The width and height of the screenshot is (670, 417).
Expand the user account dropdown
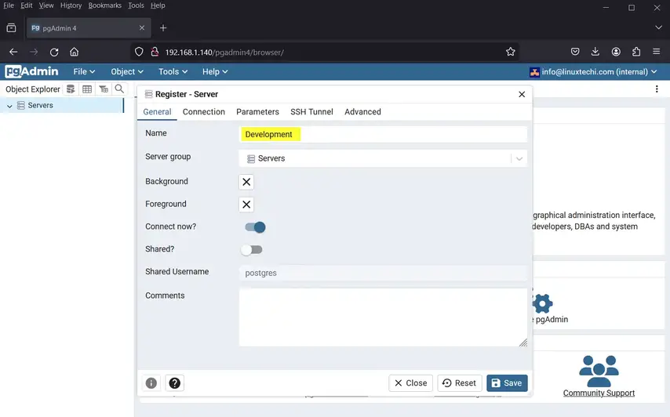click(x=594, y=71)
